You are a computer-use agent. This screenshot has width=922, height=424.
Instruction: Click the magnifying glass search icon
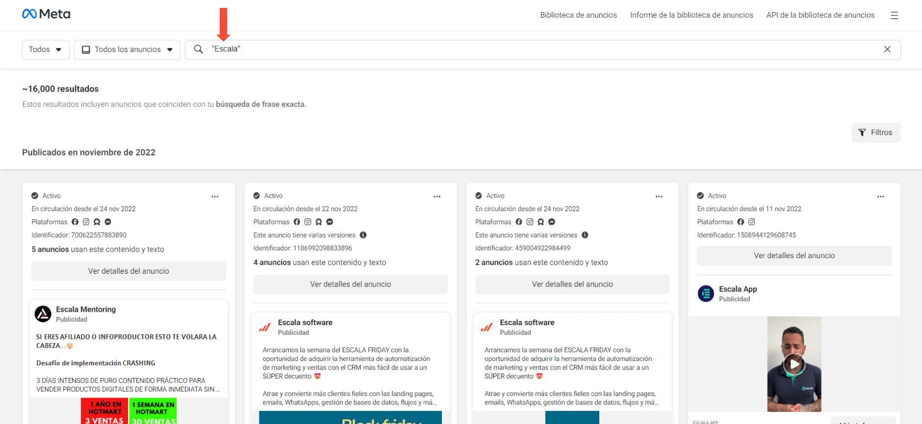click(x=198, y=49)
